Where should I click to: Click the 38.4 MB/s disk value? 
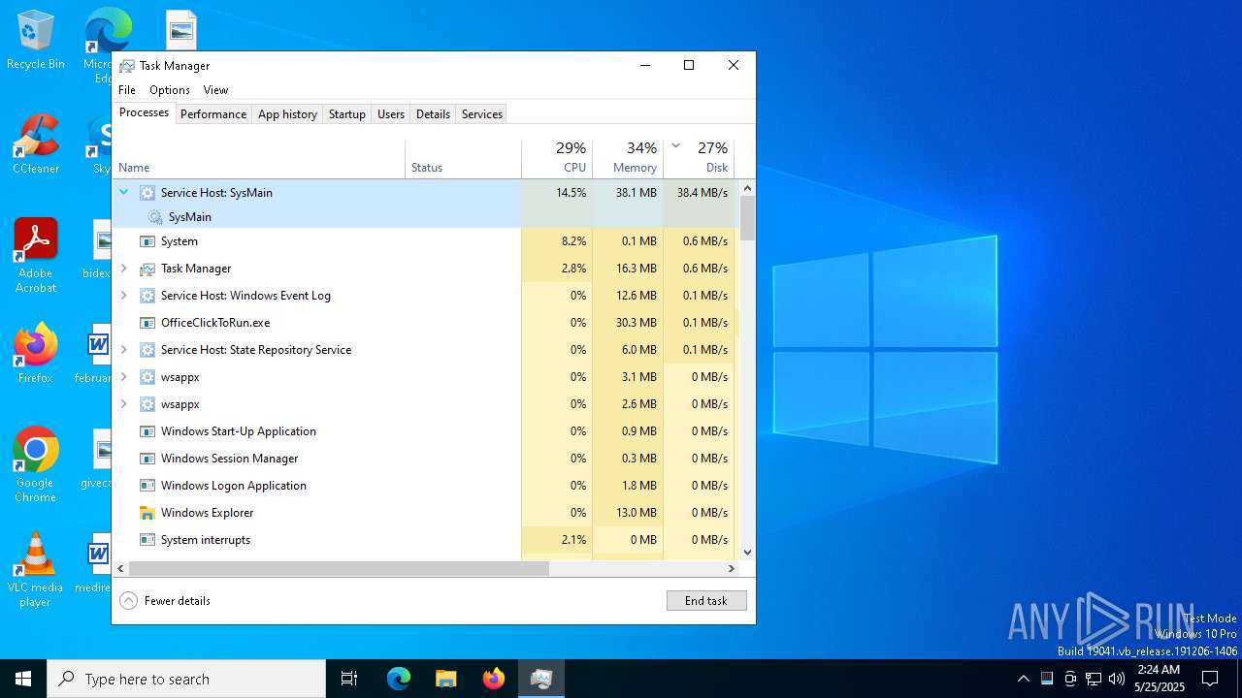[x=703, y=193]
